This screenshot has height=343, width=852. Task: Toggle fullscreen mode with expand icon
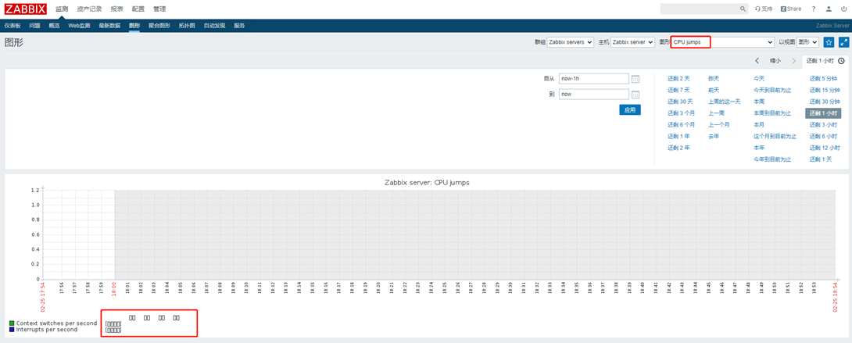[x=843, y=42]
